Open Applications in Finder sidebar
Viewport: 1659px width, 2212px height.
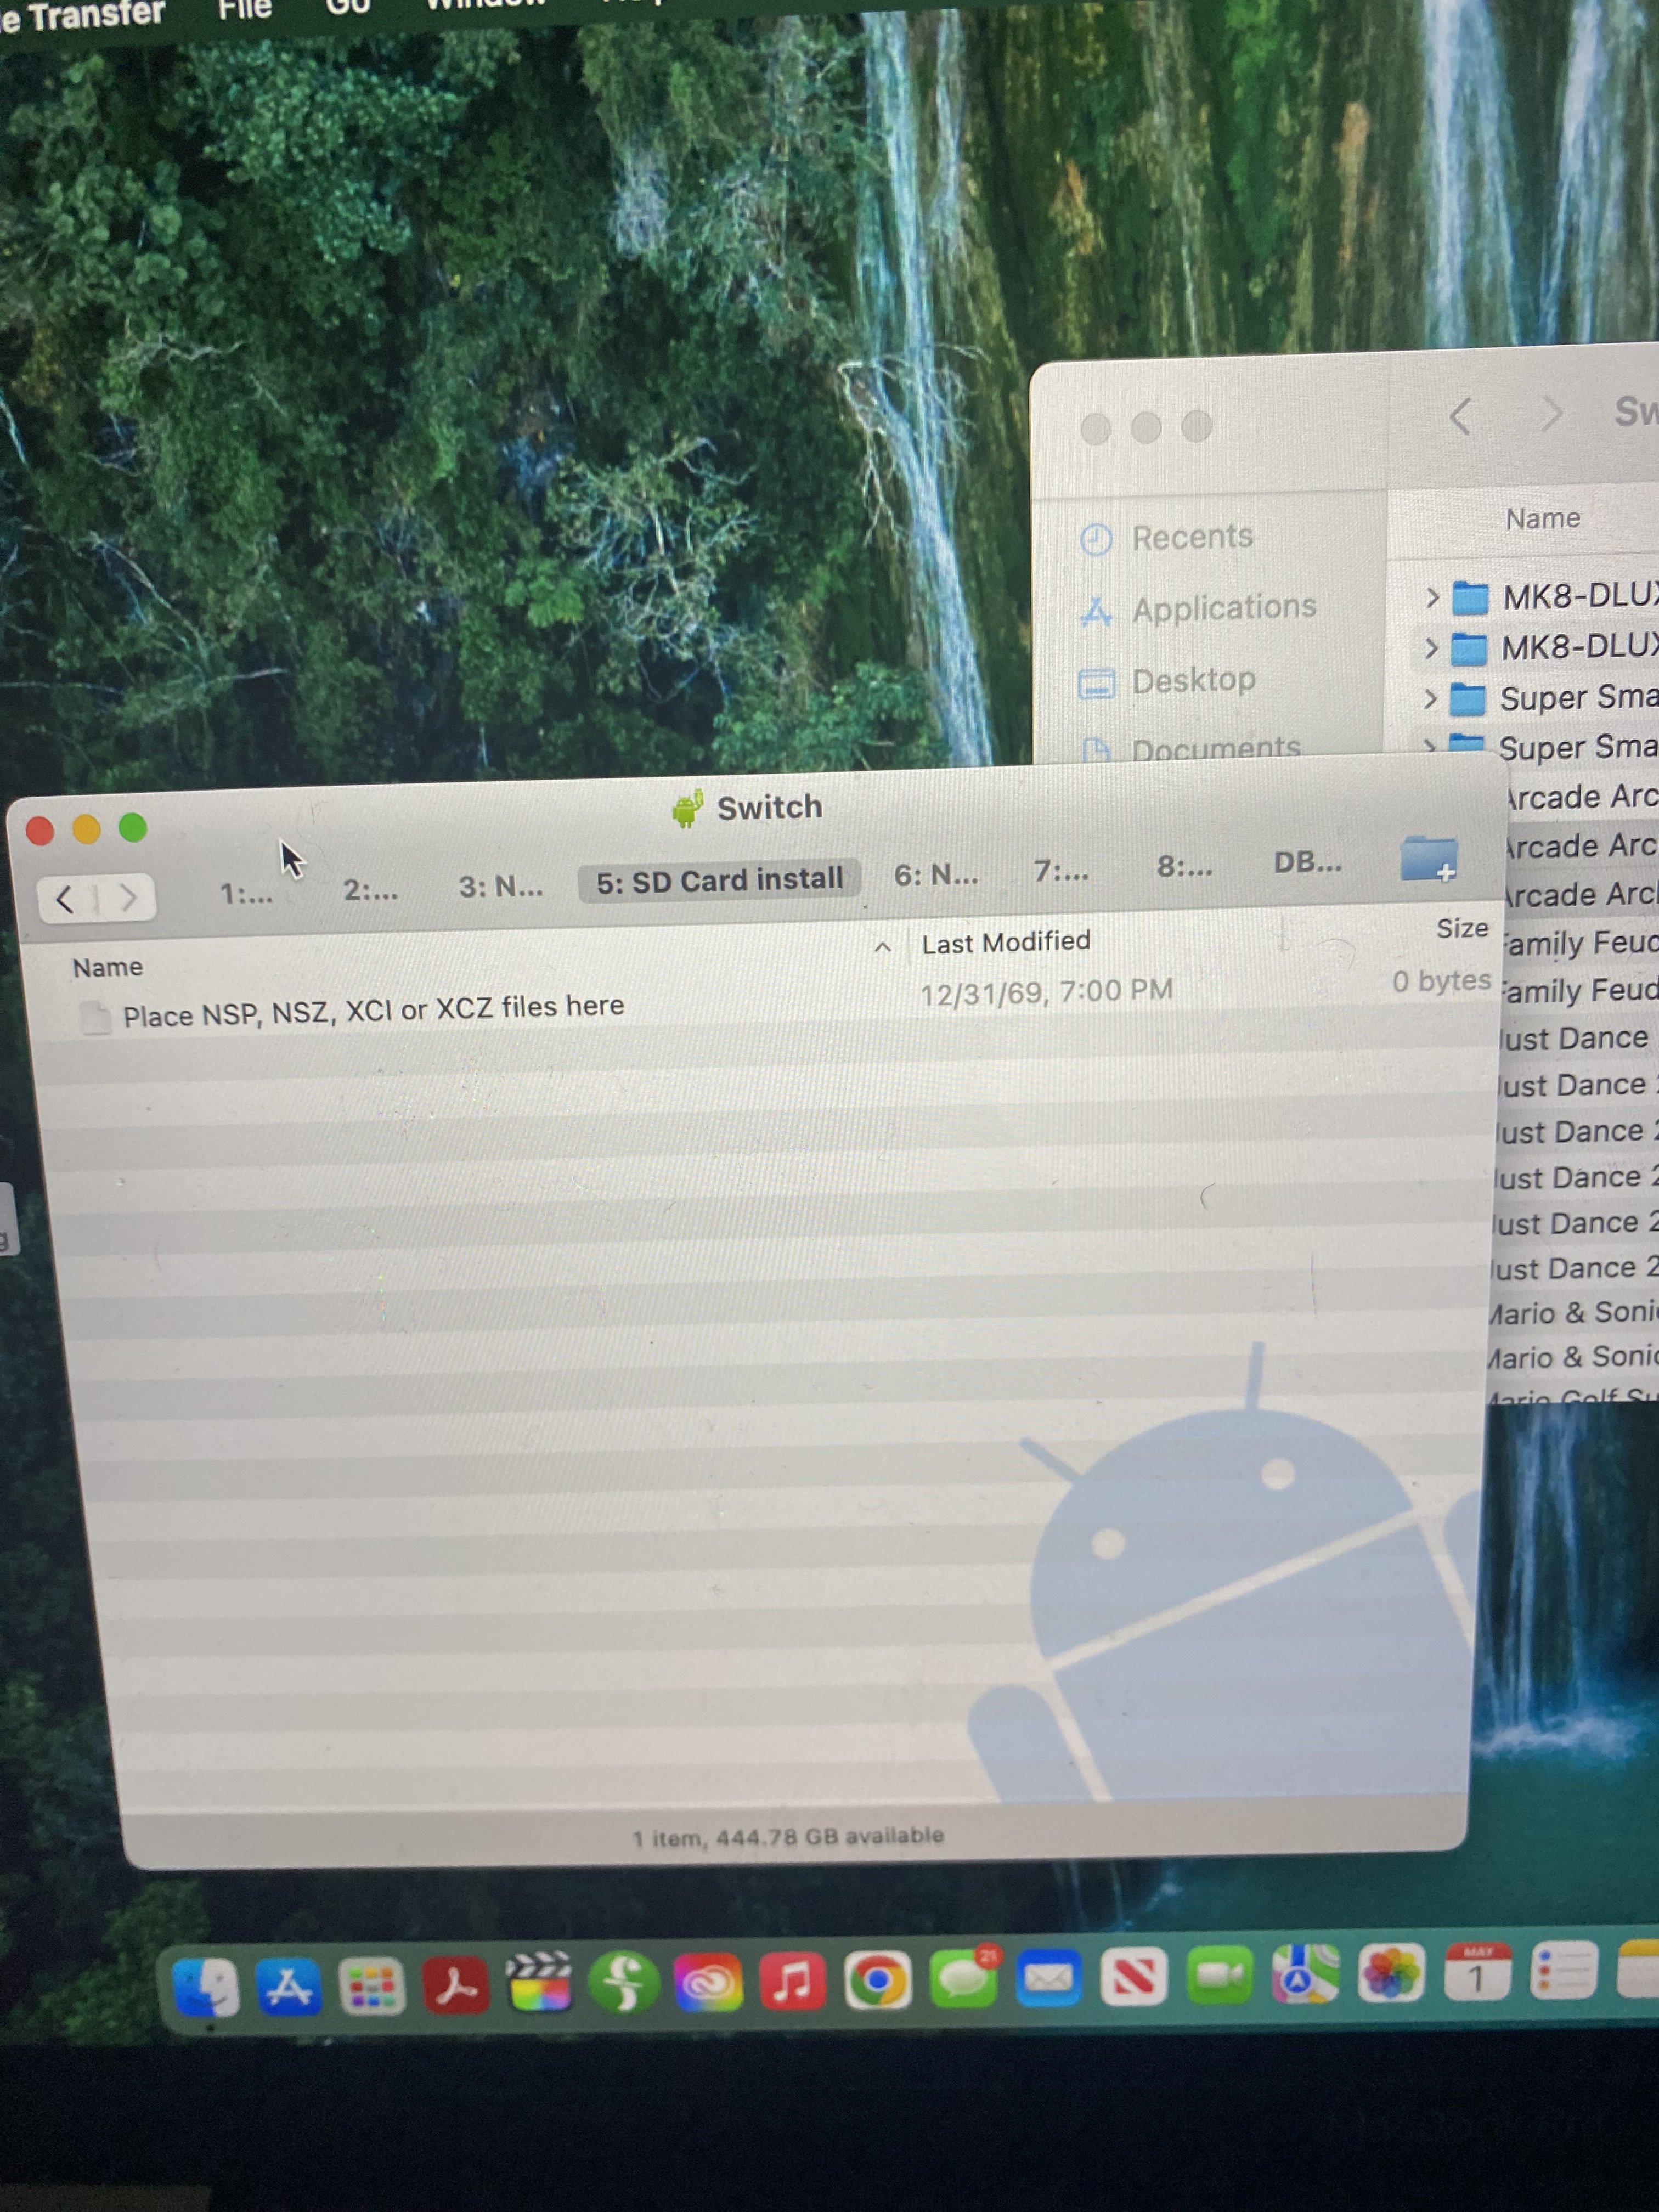(x=1224, y=608)
